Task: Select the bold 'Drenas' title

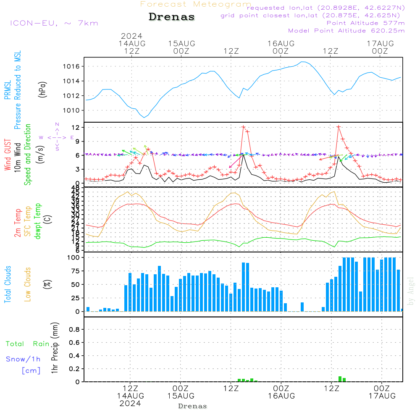Action: tap(172, 17)
